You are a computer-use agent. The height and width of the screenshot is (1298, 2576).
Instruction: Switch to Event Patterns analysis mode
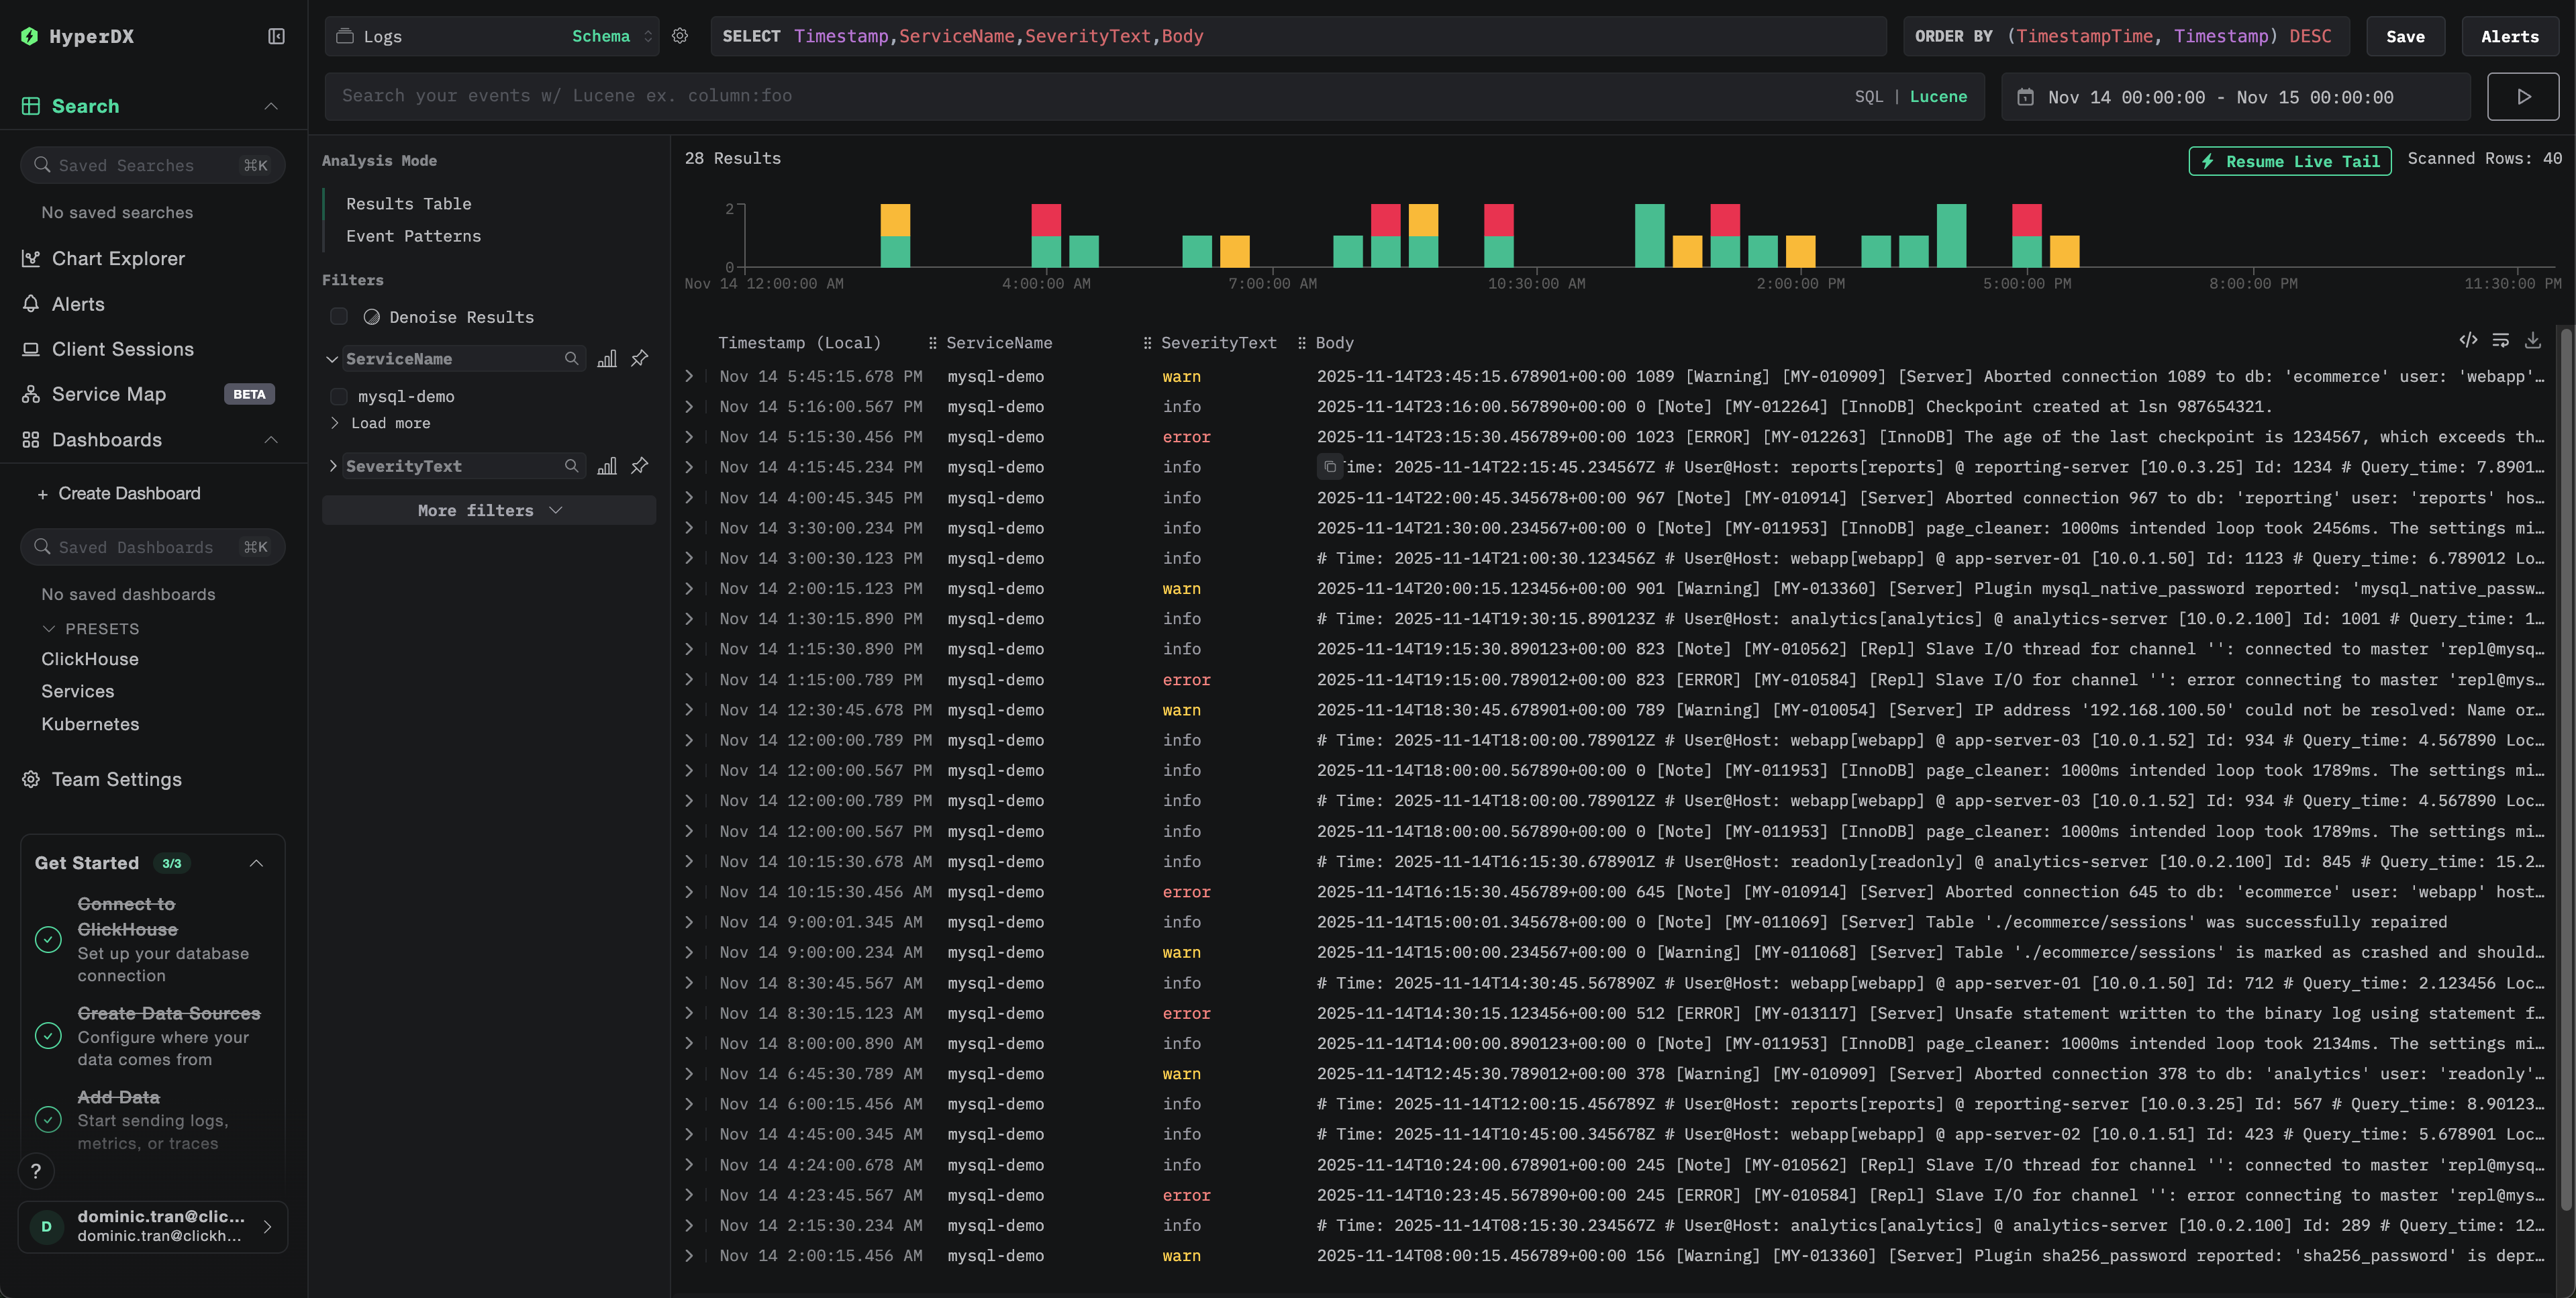tap(412, 236)
